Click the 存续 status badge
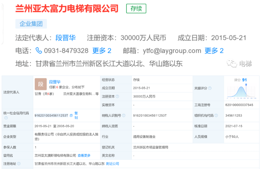260x169 pixels. pos(136,9)
